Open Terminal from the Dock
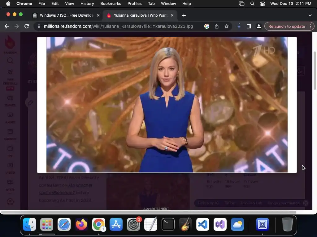The image size is (317, 237). coord(168,224)
